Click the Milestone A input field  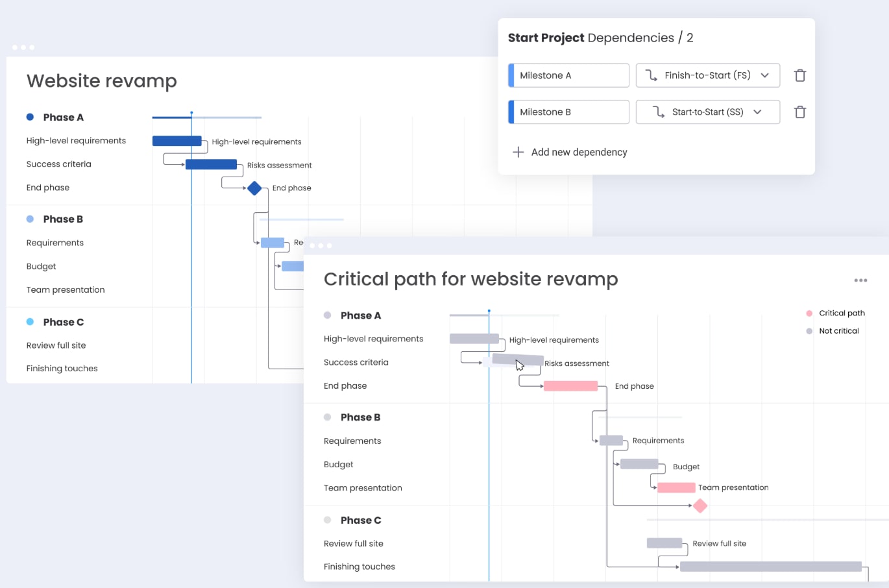(x=568, y=75)
